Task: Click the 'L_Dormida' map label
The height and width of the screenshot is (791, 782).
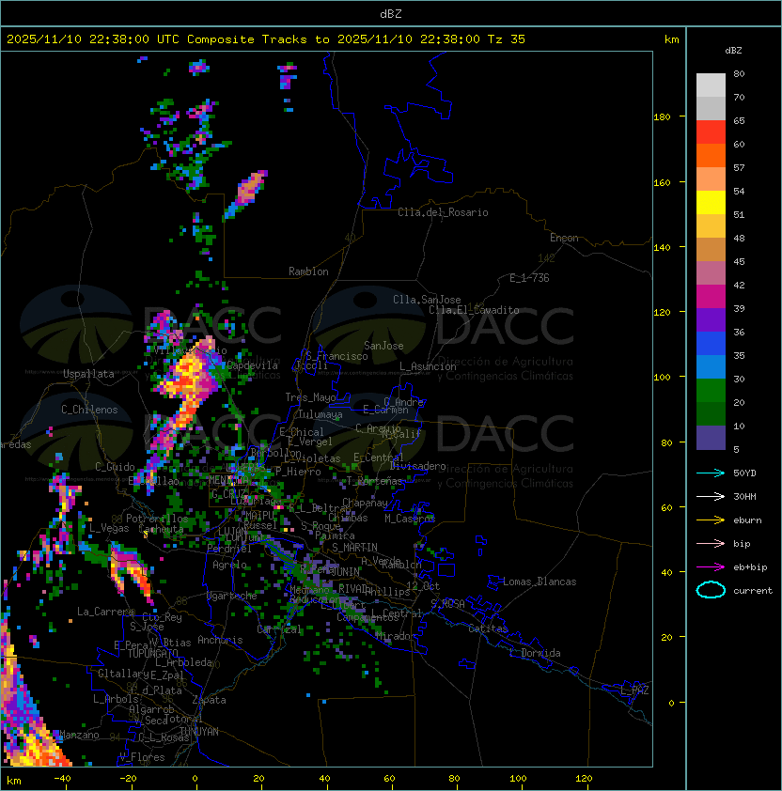Action: click(535, 653)
